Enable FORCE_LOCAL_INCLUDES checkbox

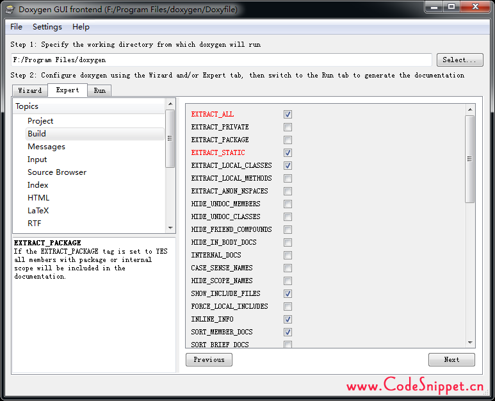(288, 307)
